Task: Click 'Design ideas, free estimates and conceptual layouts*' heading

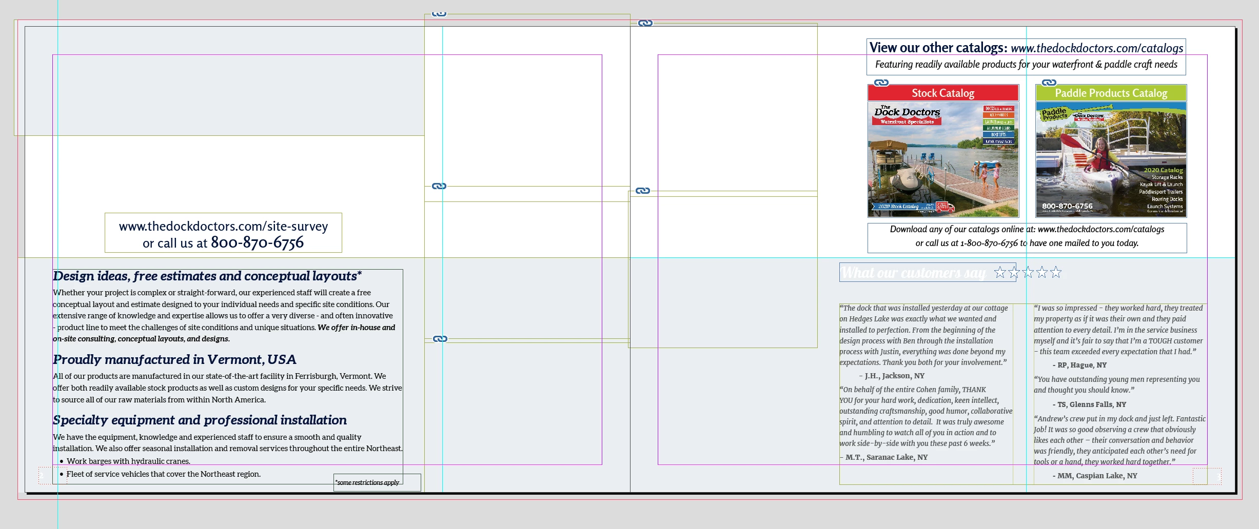Action: [207, 276]
